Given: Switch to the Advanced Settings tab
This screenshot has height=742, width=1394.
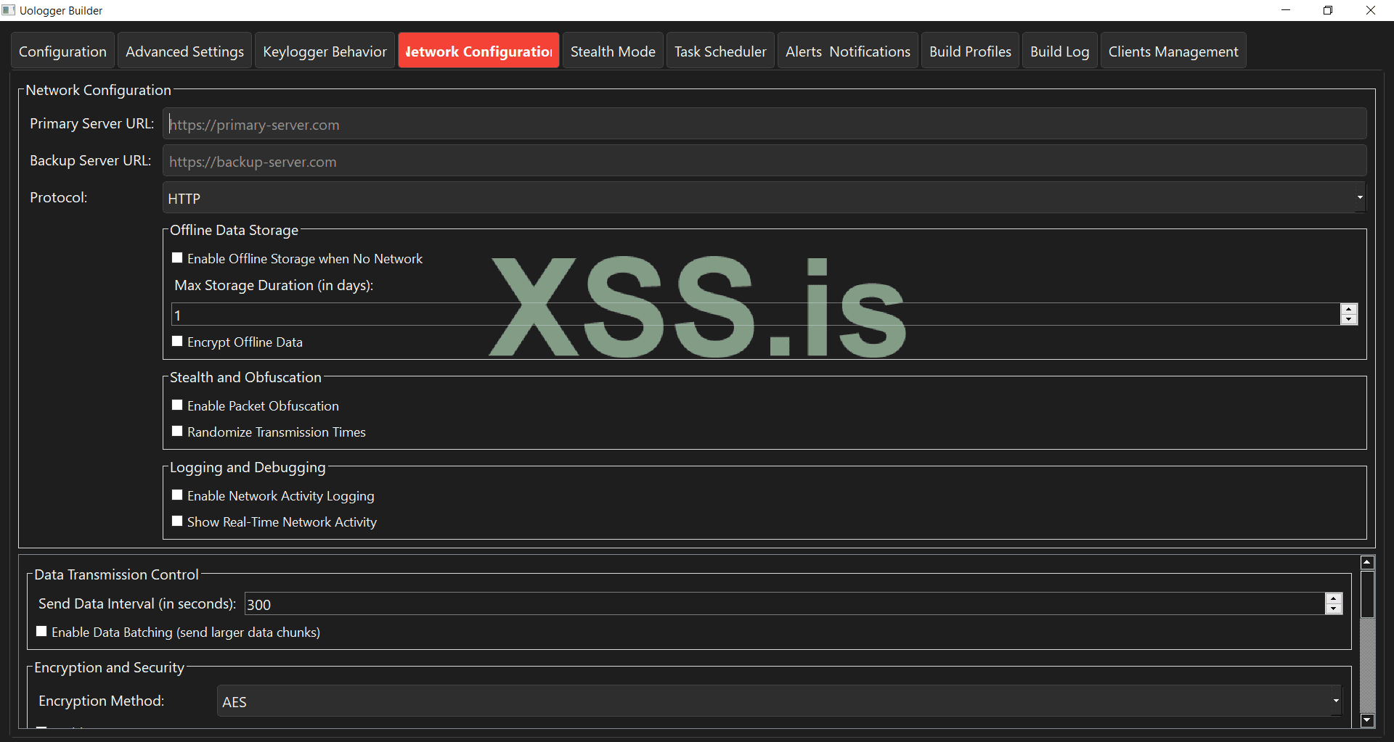Looking at the screenshot, I should 184,51.
